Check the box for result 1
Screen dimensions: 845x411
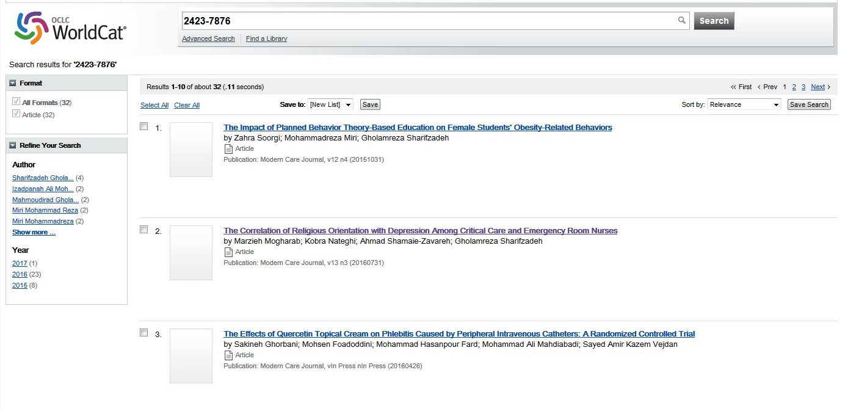pos(144,126)
